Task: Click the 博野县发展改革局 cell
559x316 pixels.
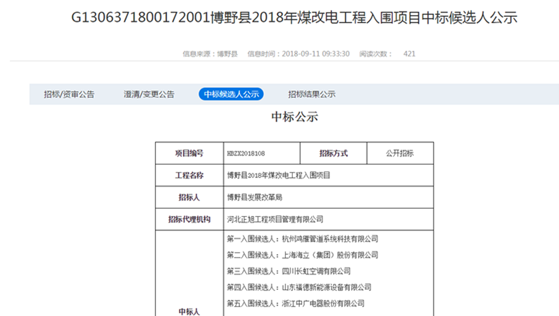Action: click(328, 197)
